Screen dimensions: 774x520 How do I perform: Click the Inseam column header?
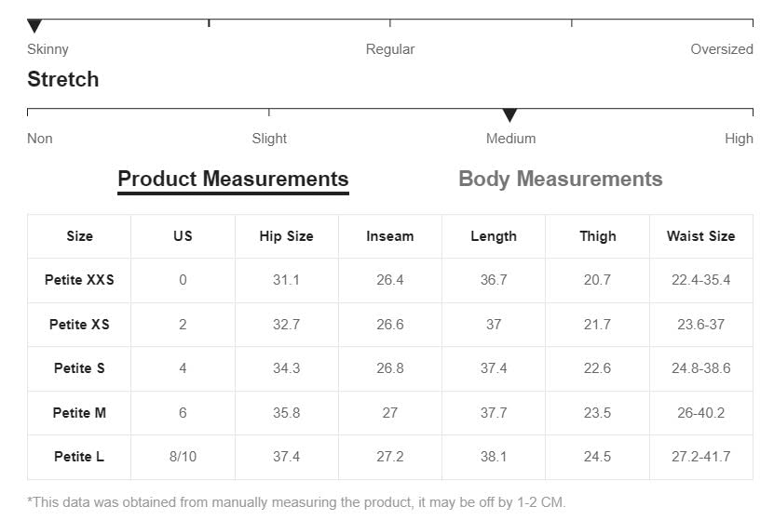[389, 236]
